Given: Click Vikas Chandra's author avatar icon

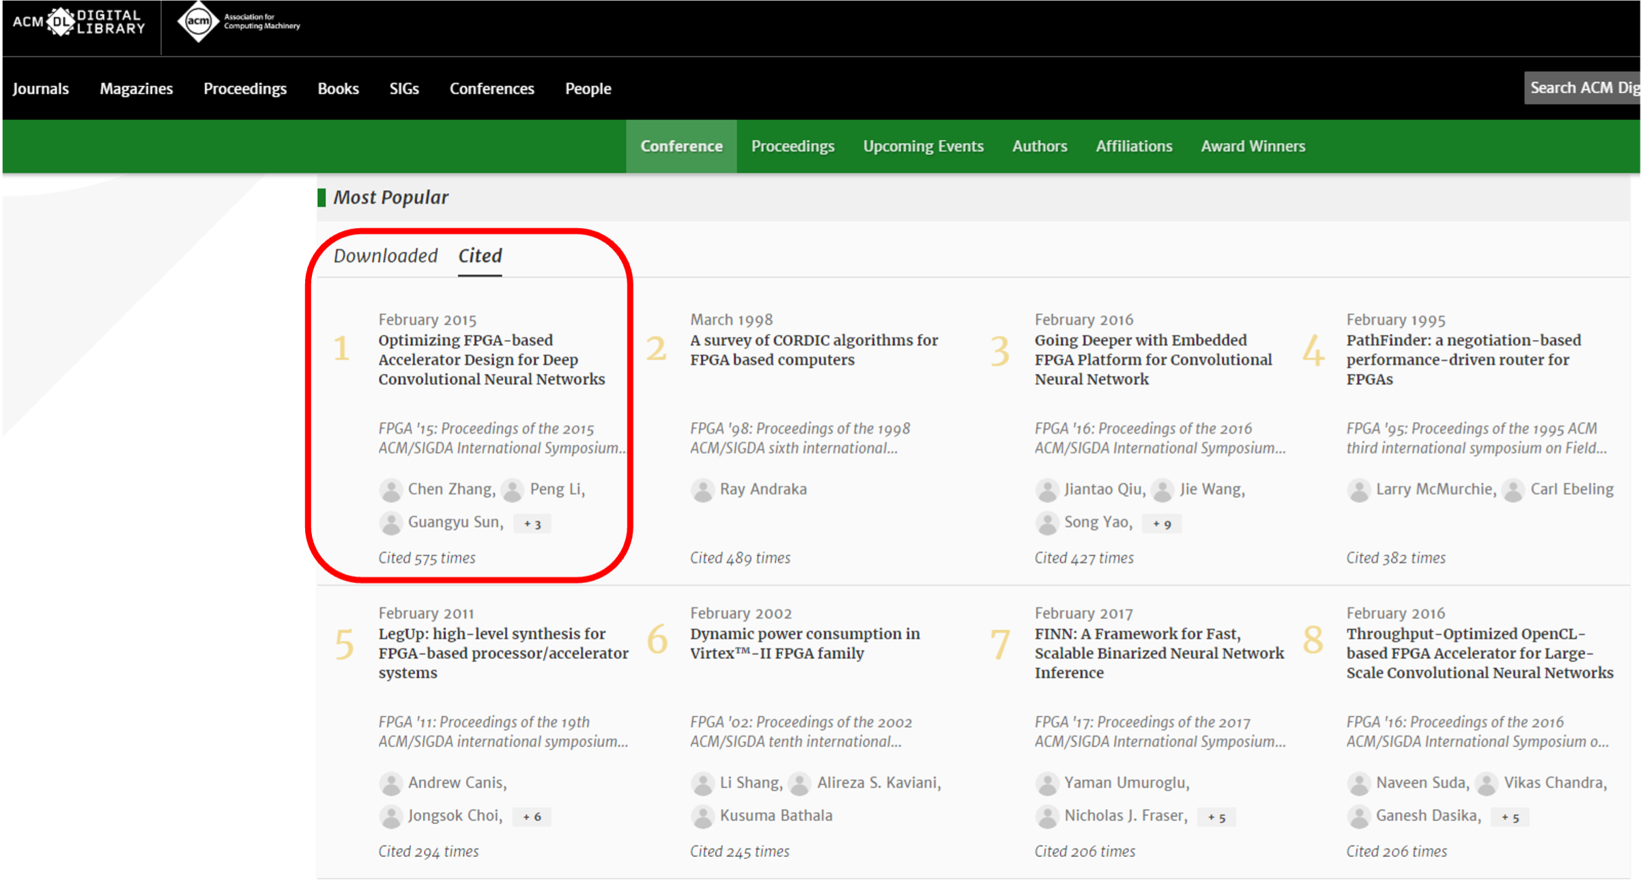Looking at the screenshot, I should pos(1486,783).
